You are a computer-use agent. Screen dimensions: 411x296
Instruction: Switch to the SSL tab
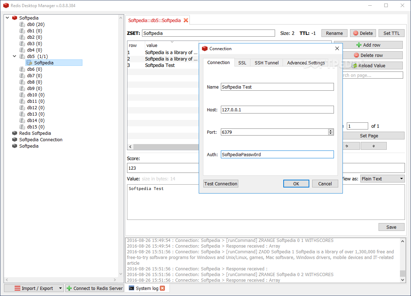click(x=242, y=63)
